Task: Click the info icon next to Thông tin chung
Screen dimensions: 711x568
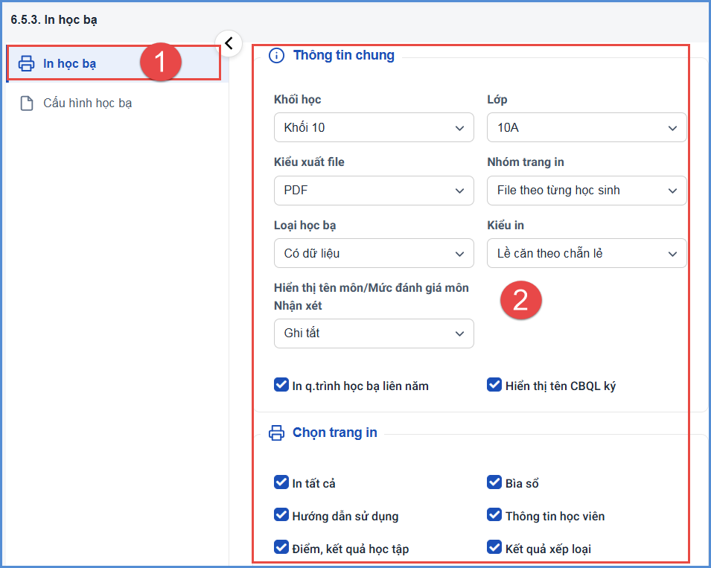Action: 277,55
